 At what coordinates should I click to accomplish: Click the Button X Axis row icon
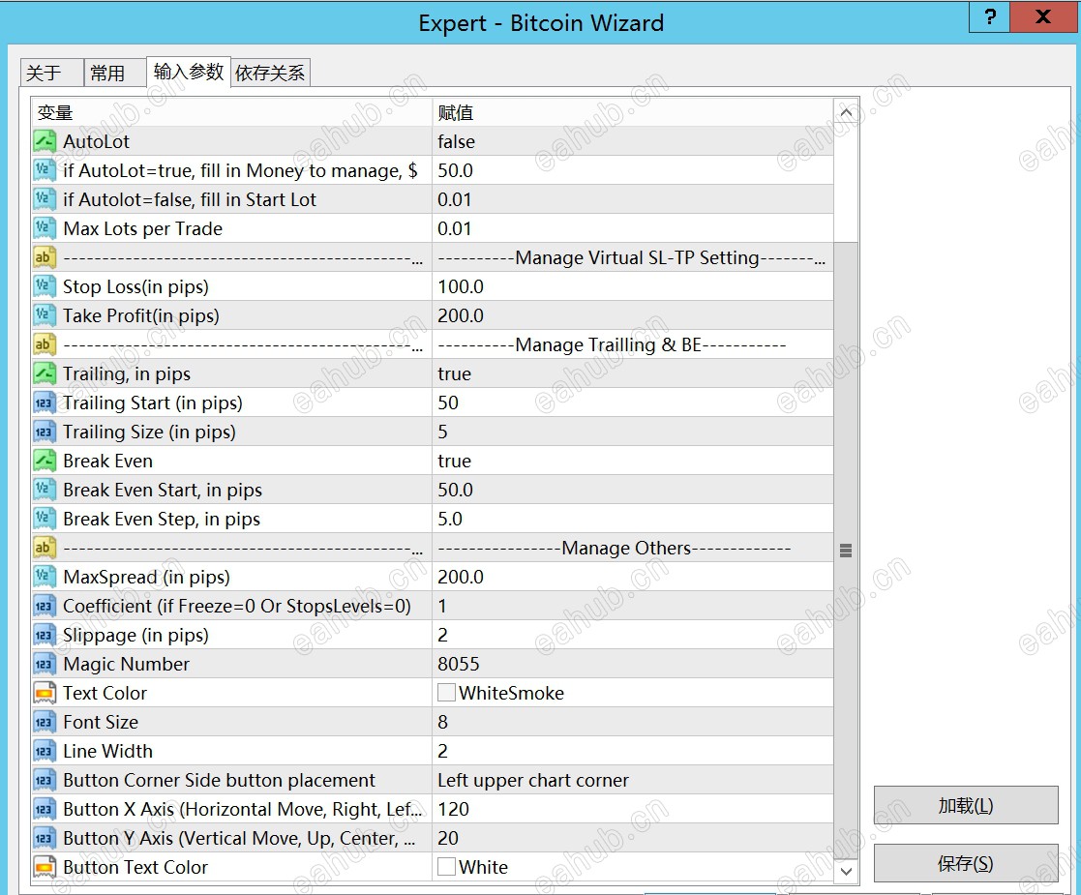coord(45,809)
